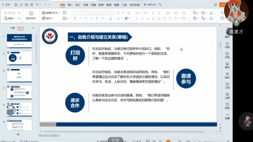Open the 动画 (animation) side panel icon
Screen dimensions: 253x142
click(x=227, y=45)
